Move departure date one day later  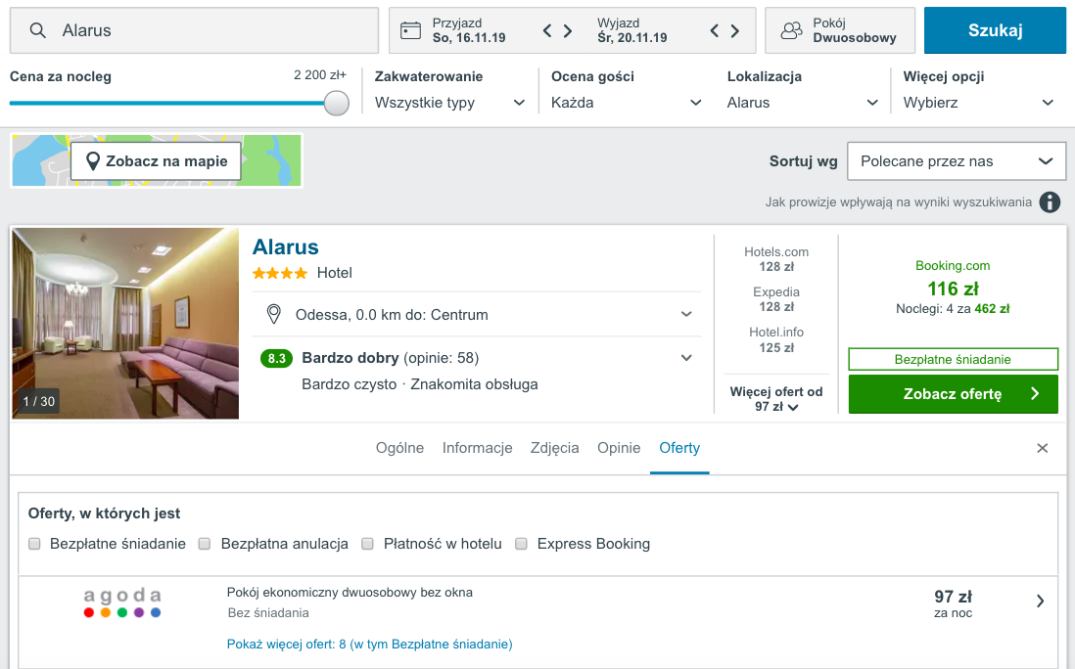click(x=735, y=30)
